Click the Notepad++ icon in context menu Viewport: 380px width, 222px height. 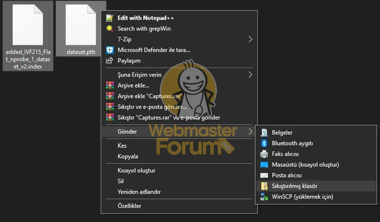coord(109,18)
